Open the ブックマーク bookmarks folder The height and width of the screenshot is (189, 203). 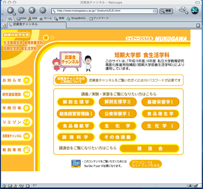(99, 18)
